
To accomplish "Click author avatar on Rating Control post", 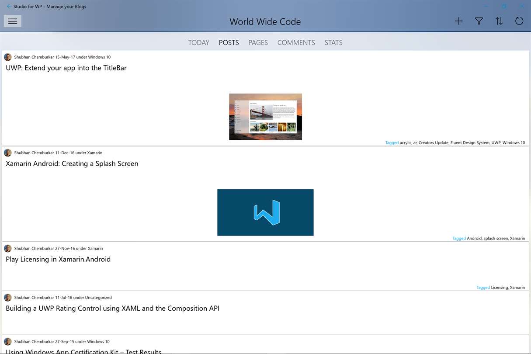I will coord(8,298).
